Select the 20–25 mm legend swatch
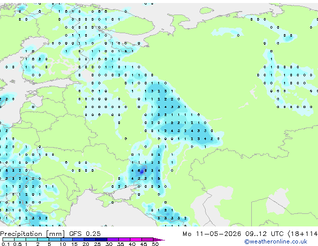The width and height of the screenshot is (318, 246). click(89, 239)
